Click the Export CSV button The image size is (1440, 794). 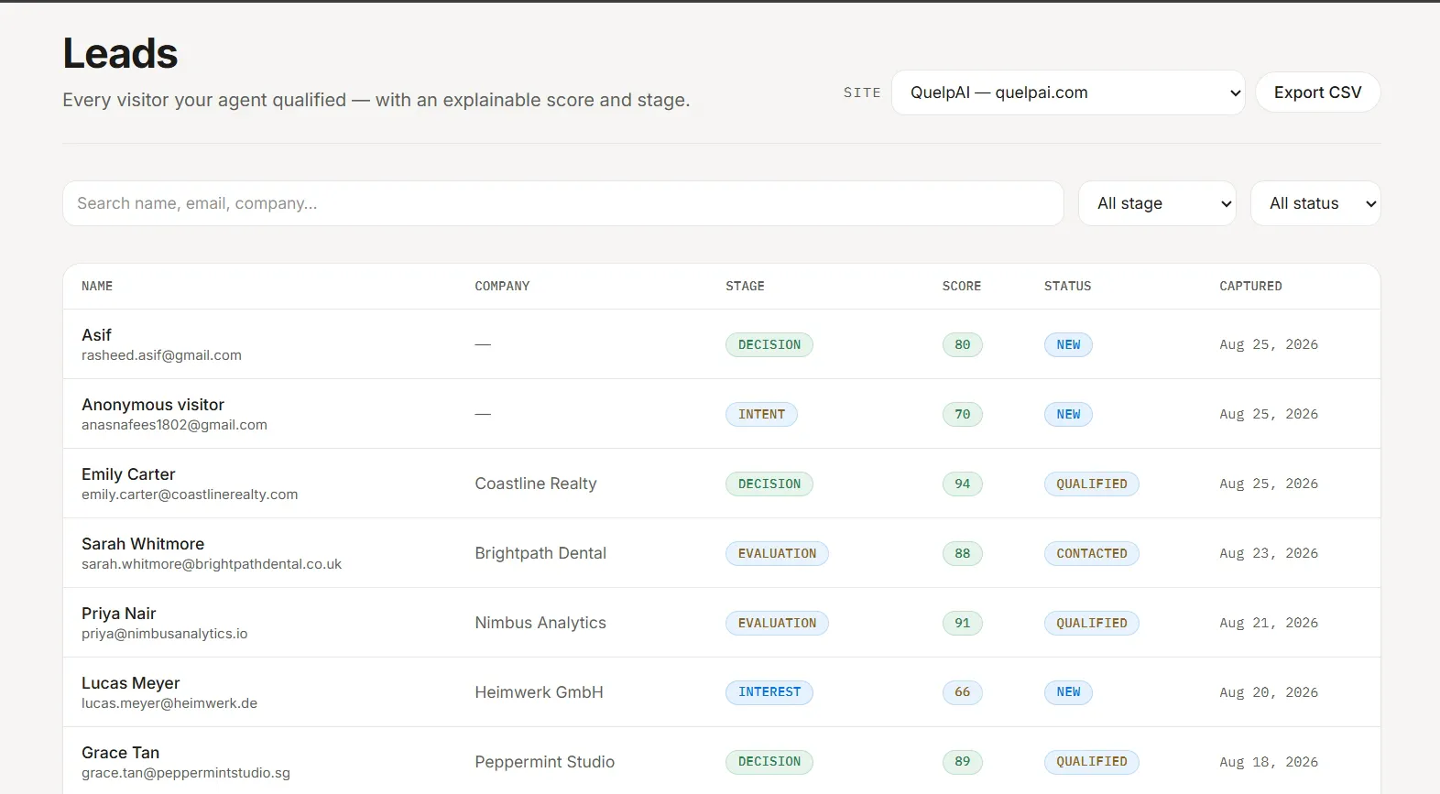click(1317, 92)
